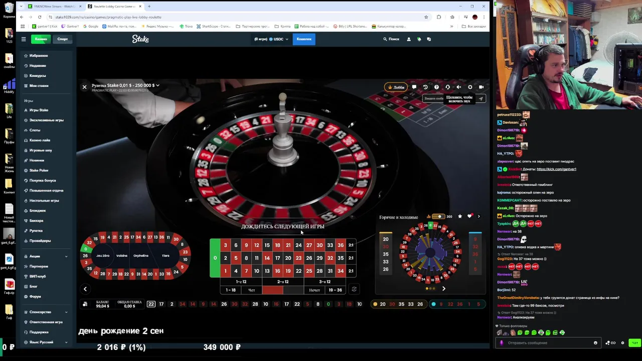Open the Stake notifications icon

tap(419, 39)
